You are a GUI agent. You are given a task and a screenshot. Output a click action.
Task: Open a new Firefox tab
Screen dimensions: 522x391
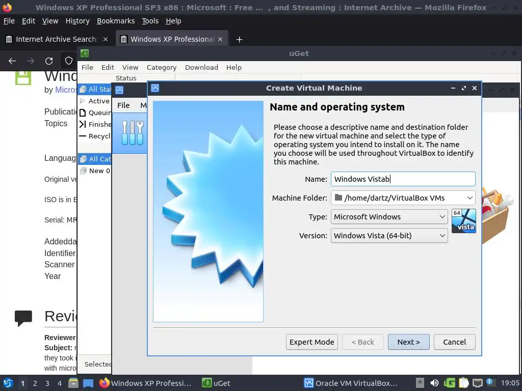239,40
